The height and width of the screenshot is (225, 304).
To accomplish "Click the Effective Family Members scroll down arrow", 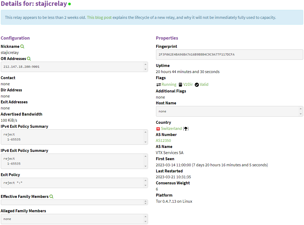I will (145, 203).
